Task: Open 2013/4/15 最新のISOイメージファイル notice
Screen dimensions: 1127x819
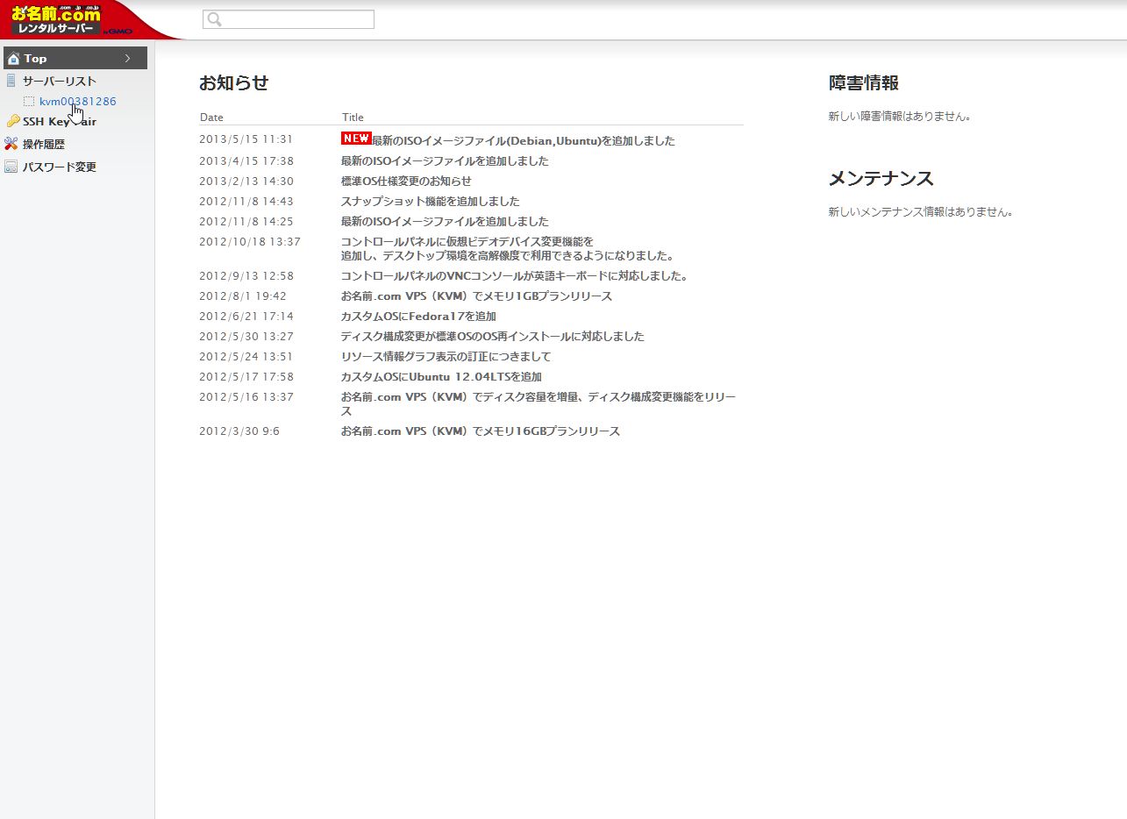Action: pyautogui.click(x=445, y=161)
